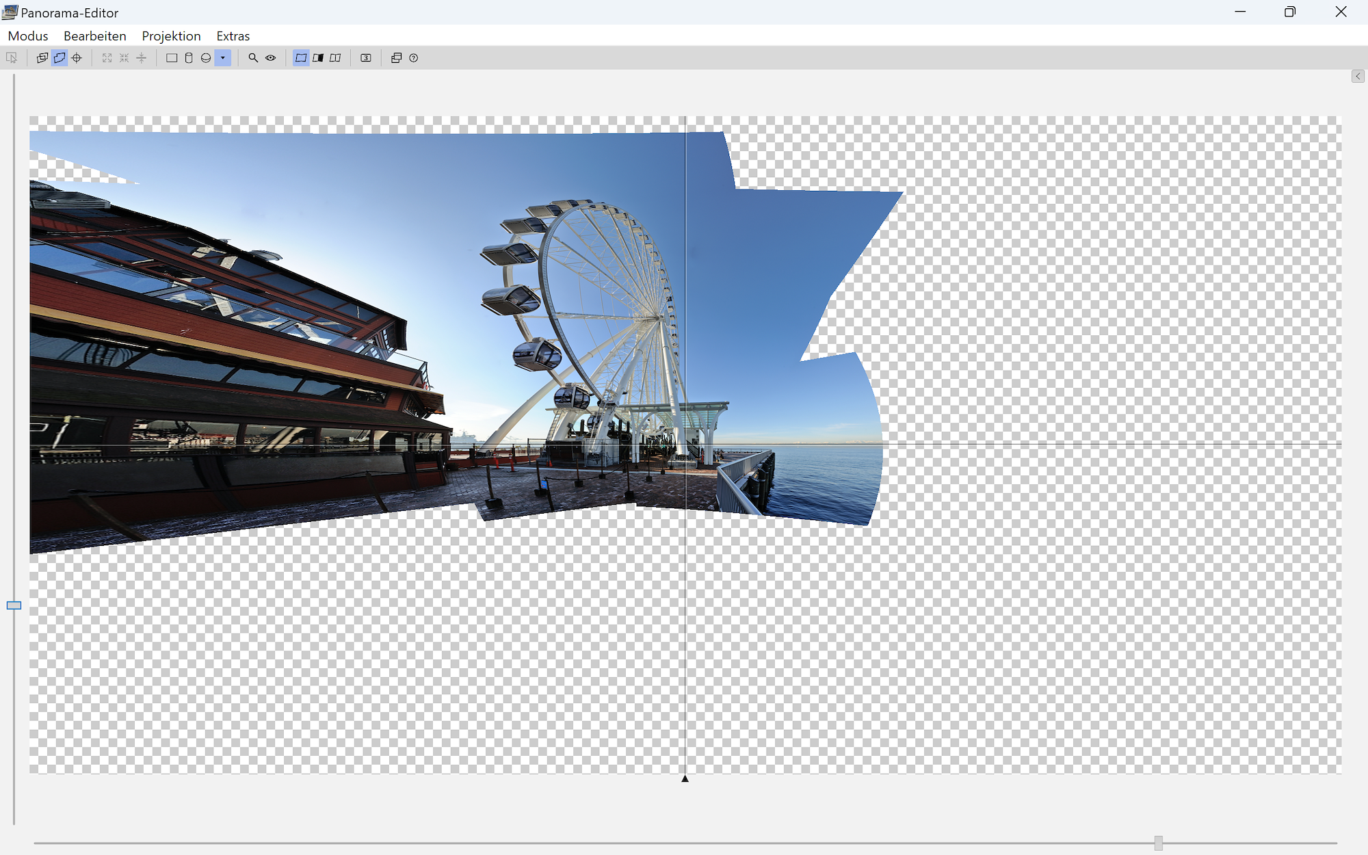Click the vertical slider handle on left edge
Image resolution: width=1368 pixels, height=855 pixels.
(x=14, y=605)
